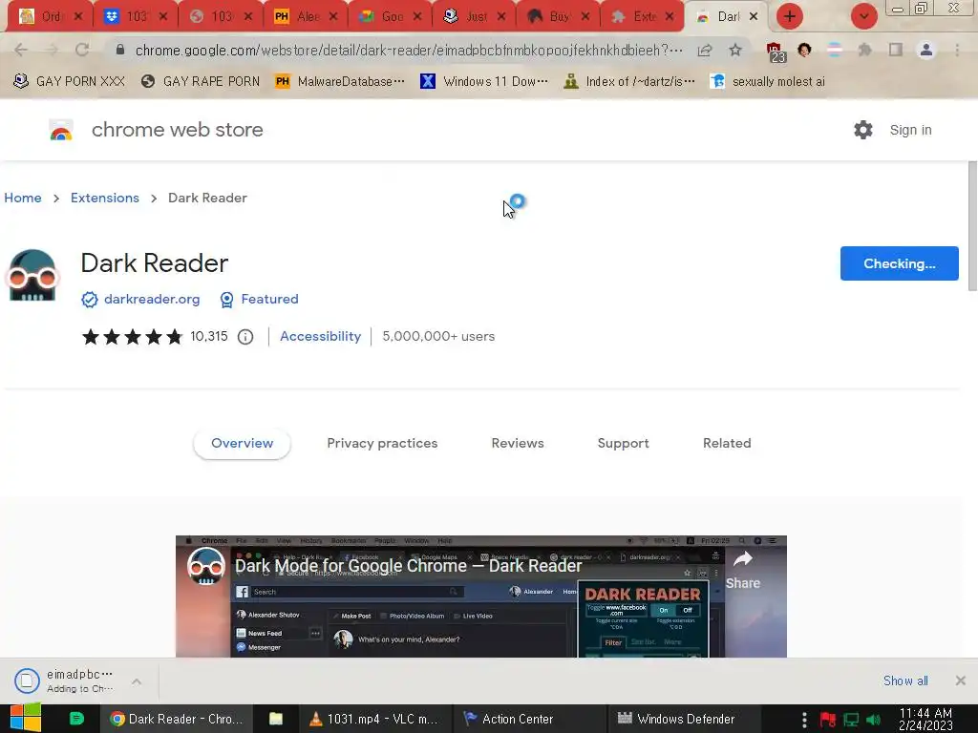Open the red extension icon showing 23
This screenshot has width=978, height=733.
pyautogui.click(x=776, y=52)
